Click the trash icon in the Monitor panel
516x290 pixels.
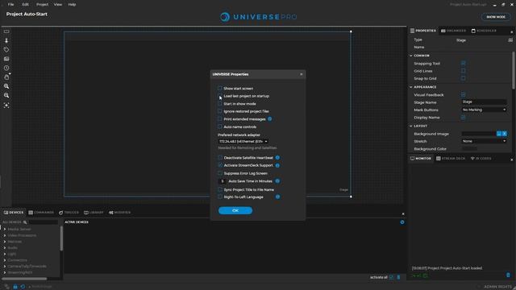pyautogui.click(x=508, y=275)
